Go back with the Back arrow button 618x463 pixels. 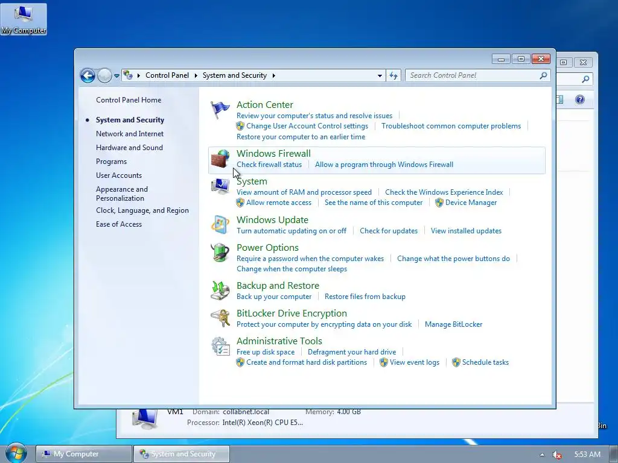(88, 75)
